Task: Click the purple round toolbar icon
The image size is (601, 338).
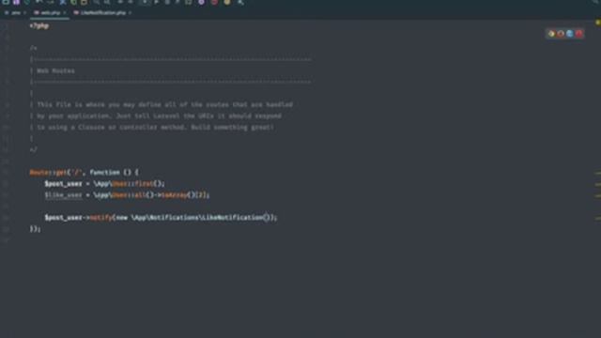Action: pyautogui.click(x=201, y=2)
